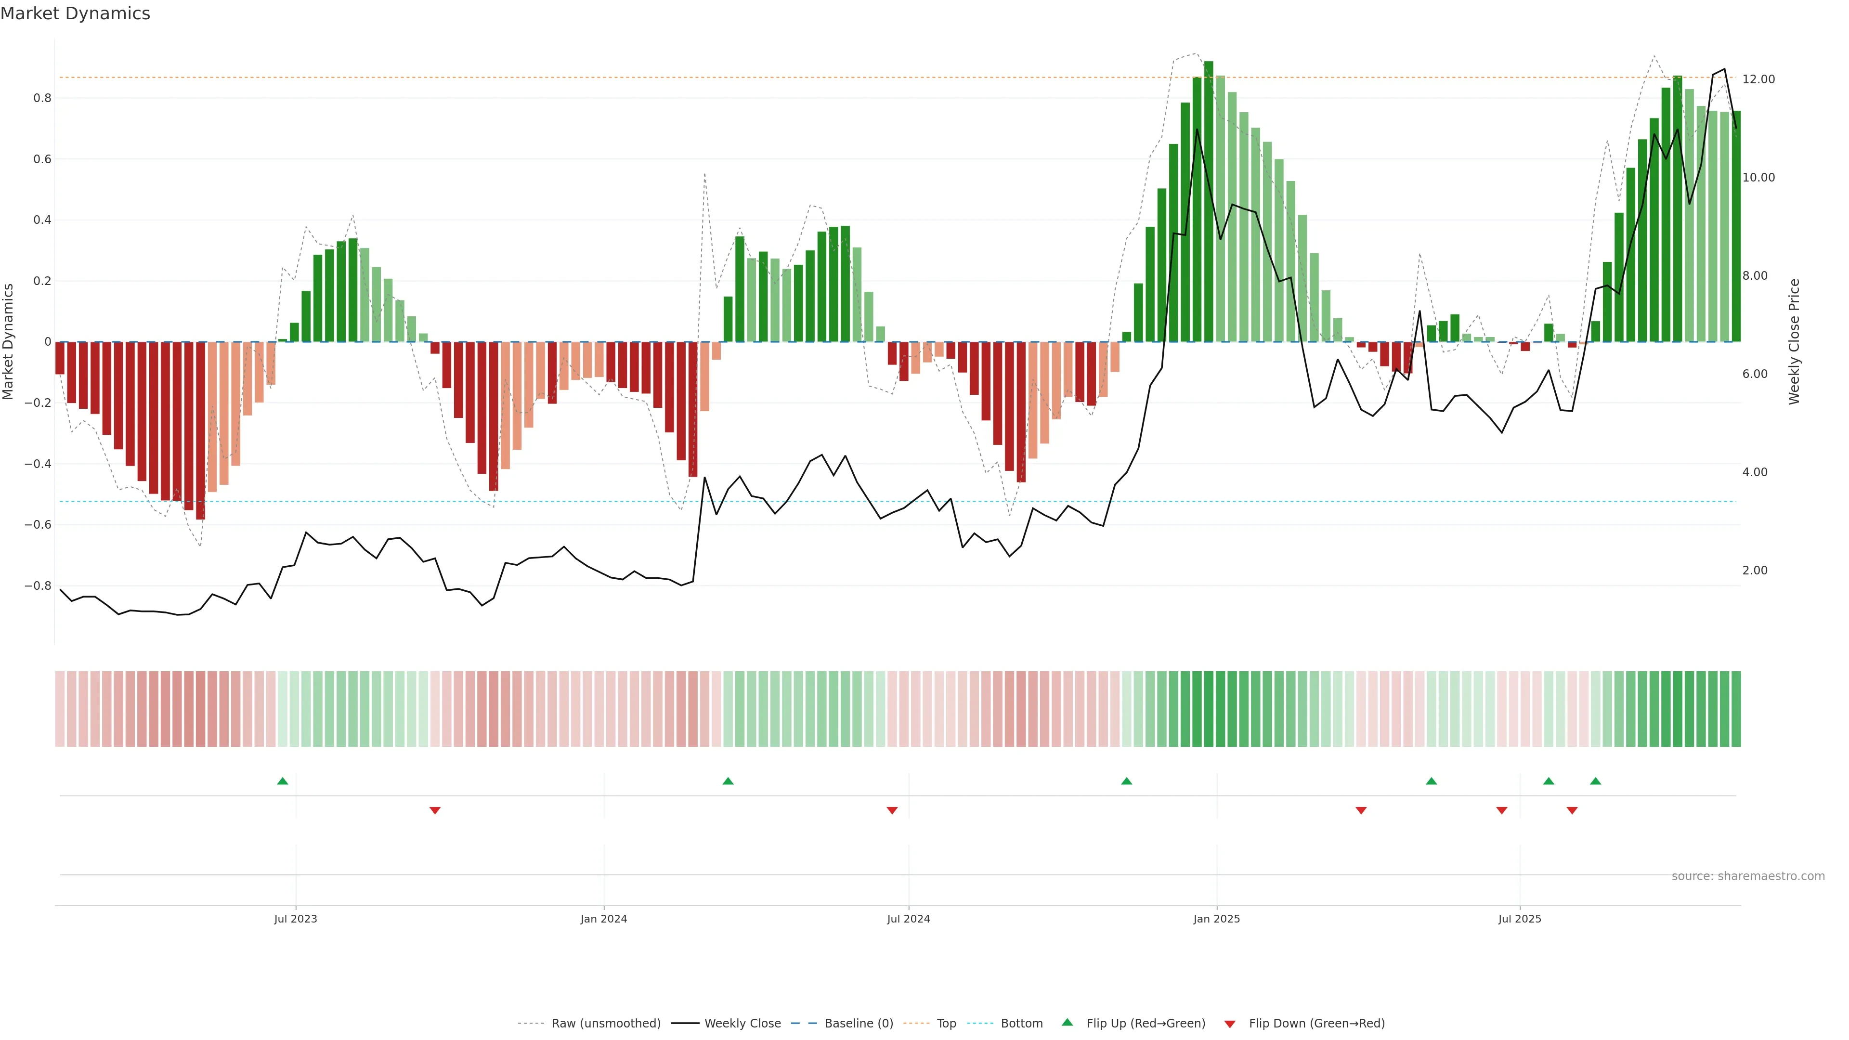Hide the Bottom legend series

[1021, 1024]
